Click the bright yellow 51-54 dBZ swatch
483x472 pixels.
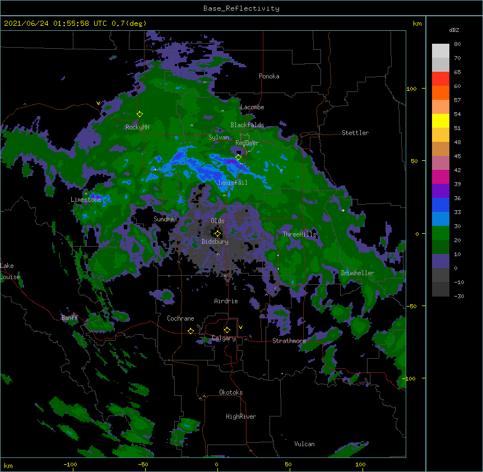pyautogui.click(x=440, y=121)
